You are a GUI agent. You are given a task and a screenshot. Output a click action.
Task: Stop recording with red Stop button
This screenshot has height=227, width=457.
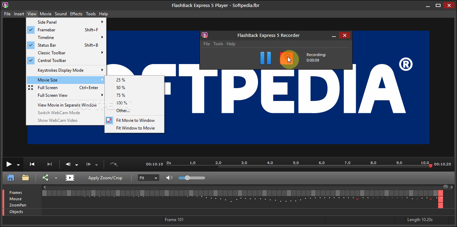[286, 58]
